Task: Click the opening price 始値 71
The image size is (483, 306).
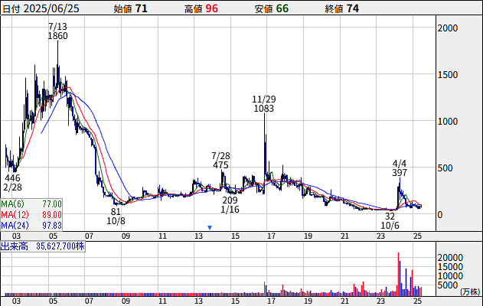Action: (x=131, y=8)
